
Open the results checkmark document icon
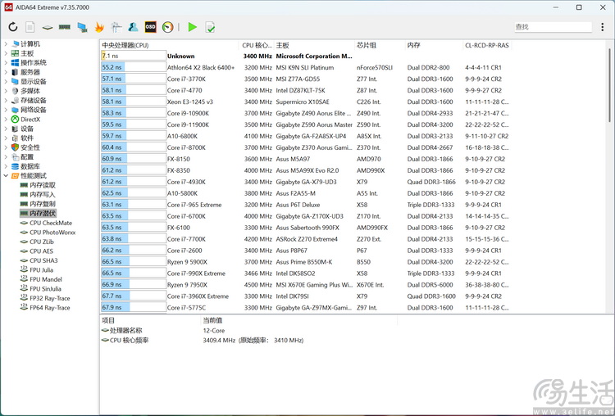[210, 27]
